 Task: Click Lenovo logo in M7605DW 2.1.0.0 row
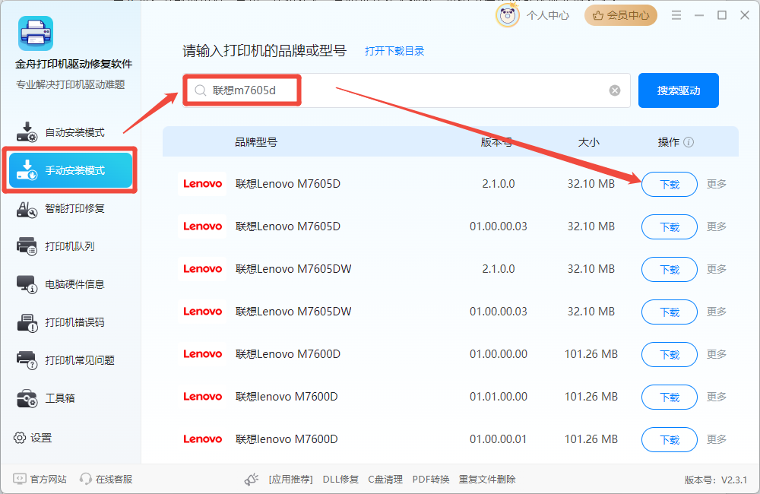click(202, 268)
